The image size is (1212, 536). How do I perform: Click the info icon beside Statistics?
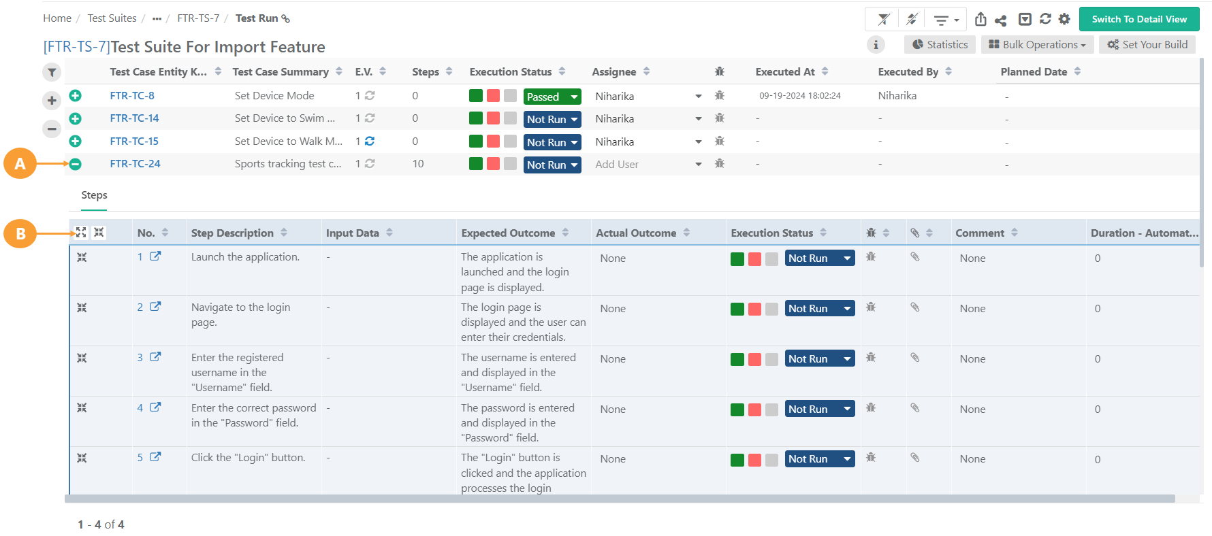876,45
